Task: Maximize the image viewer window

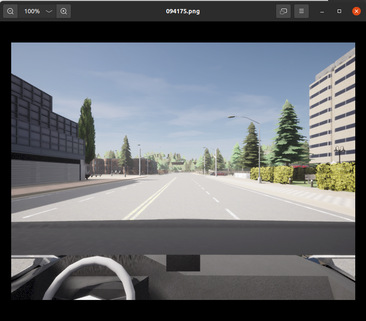Action: (339, 11)
